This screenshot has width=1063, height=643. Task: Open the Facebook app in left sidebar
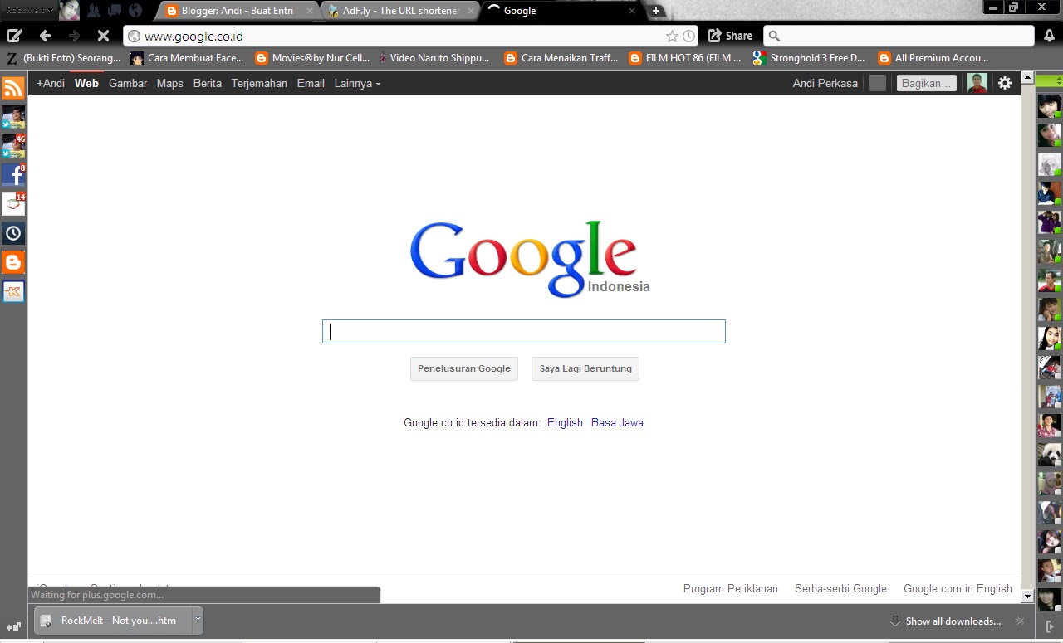13,175
